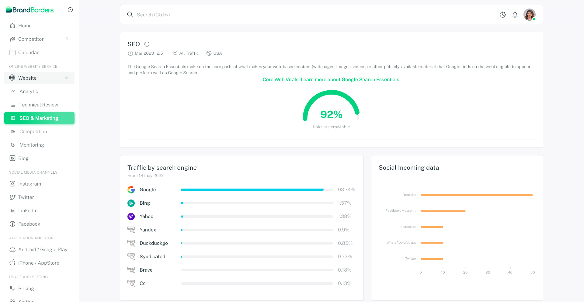This screenshot has height=302, width=584.
Task: Toggle the sidebar pin circle icon
Action: coord(70,10)
